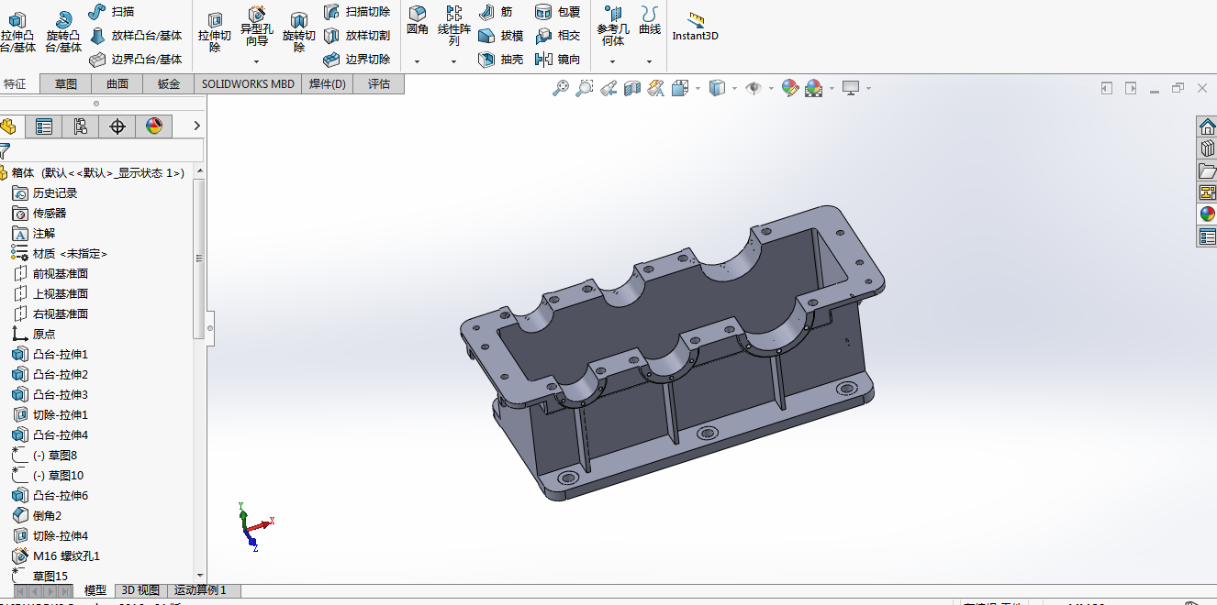Click the Lofted Boss/Base (放样凸台/基体) tool
The height and width of the screenshot is (605, 1217).
pyautogui.click(x=136, y=36)
